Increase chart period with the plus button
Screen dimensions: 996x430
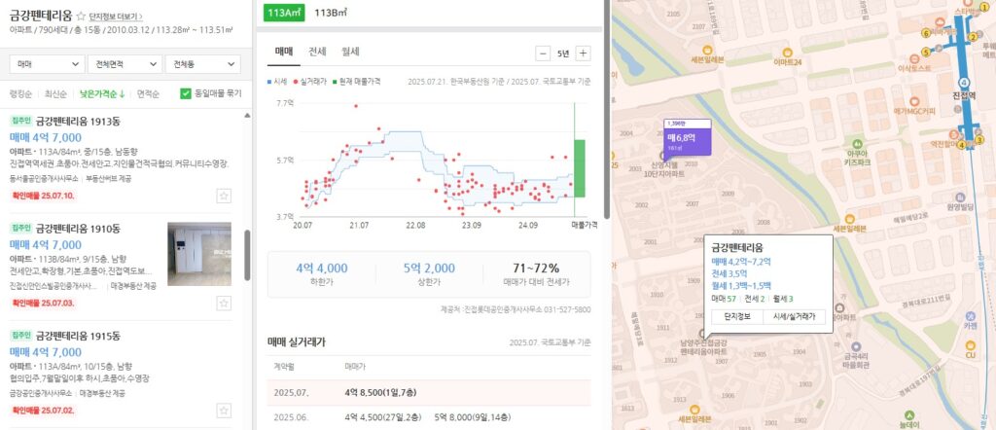tap(583, 54)
